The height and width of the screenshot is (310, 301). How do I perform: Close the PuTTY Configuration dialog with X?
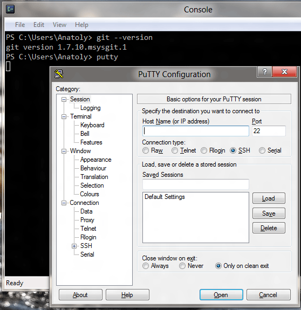click(x=284, y=72)
